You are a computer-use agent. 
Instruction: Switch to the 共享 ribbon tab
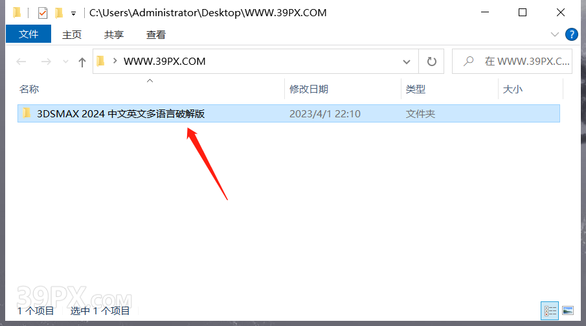(x=113, y=34)
